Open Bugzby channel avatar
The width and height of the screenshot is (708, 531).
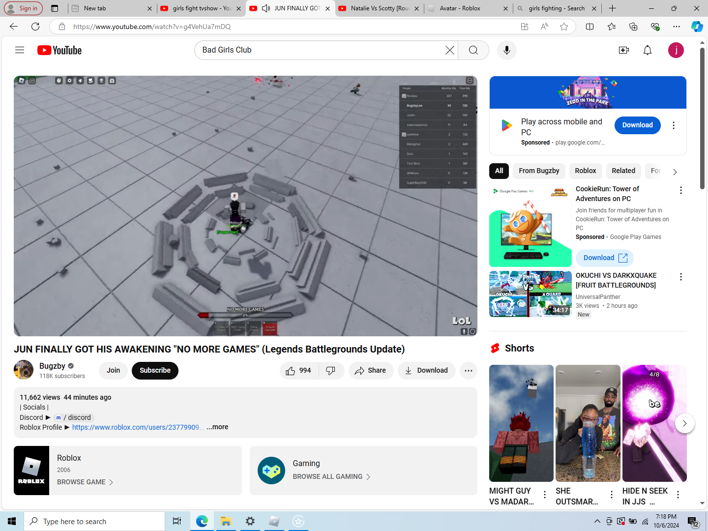pyautogui.click(x=24, y=370)
